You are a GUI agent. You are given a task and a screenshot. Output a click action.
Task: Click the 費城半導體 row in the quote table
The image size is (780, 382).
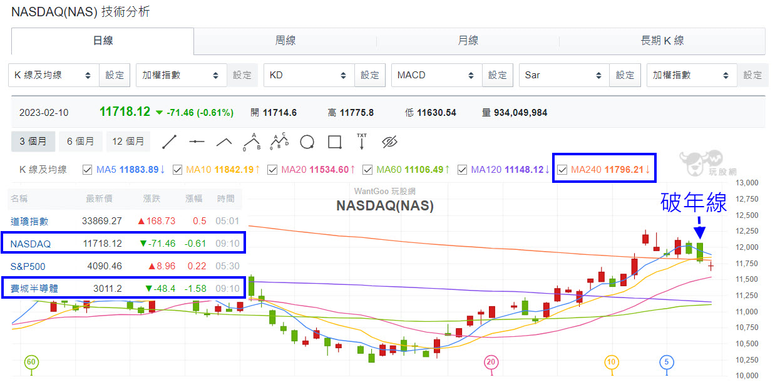[126, 289]
